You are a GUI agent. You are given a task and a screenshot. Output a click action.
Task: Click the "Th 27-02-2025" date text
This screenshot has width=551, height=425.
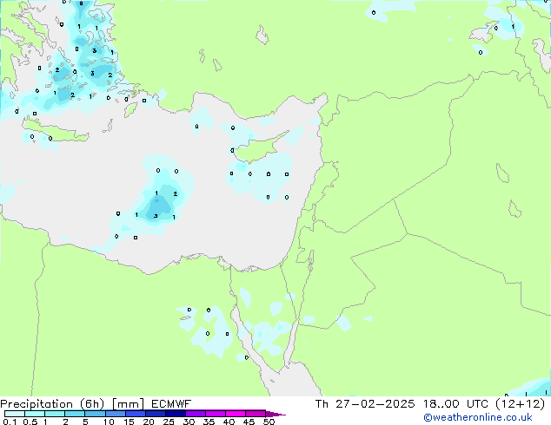pyautogui.click(x=365, y=404)
